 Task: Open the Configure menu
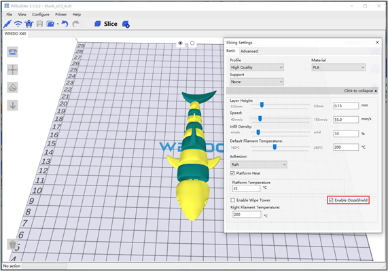click(x=41, y=14)
